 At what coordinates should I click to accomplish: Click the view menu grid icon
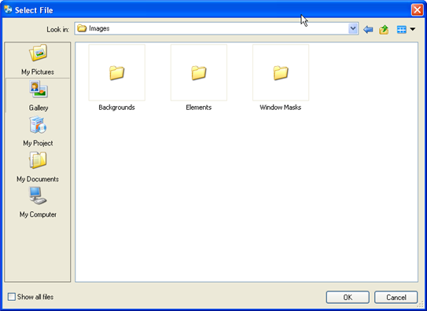tap(401, 29)
